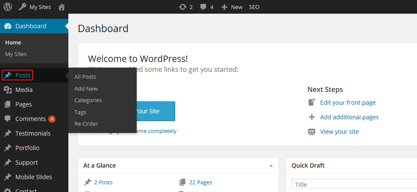The width and height of the screenshot is (417, 192).
Task: Open the New menu in admin bar
Action: pos(237,7)
